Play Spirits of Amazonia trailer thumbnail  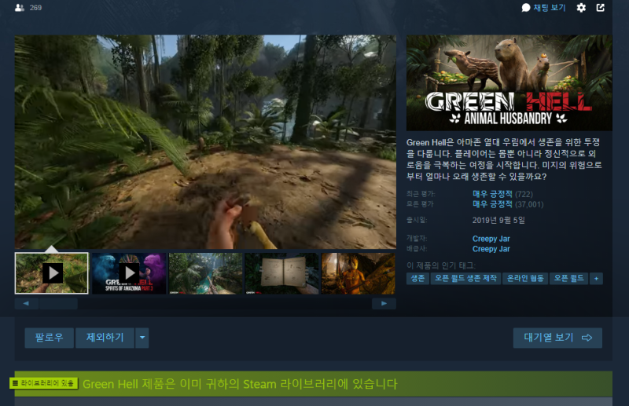129,273
